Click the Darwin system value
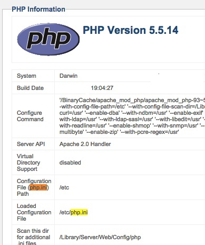The width and height of the screenshot is (205, 245). pyautogui.click(x=69, y=76)
